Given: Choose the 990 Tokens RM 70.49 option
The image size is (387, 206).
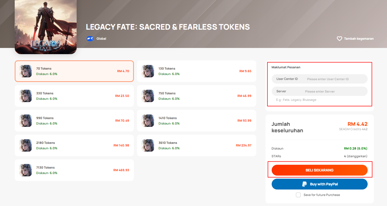Looking at the screenshot, I should point(74,121).
